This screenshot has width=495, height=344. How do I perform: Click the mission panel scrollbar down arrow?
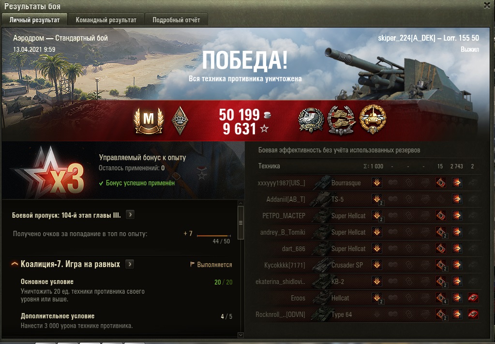point(240,335)
